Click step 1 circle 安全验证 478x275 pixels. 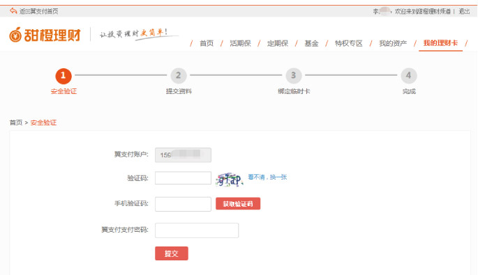point(64,76)
